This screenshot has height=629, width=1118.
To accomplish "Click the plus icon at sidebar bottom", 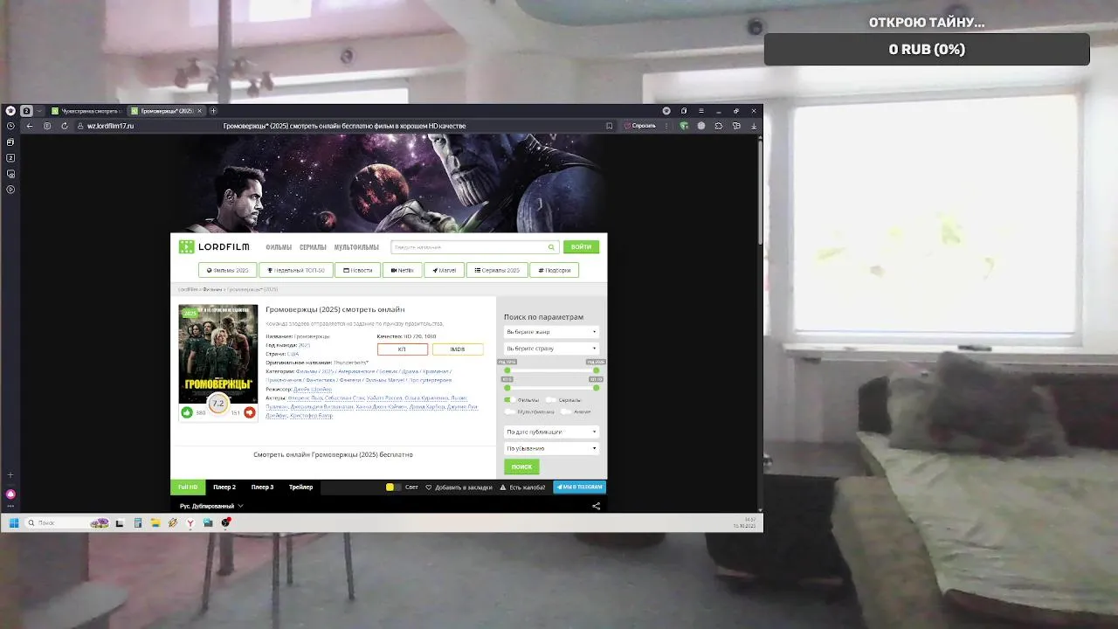I will coord(10,475).
